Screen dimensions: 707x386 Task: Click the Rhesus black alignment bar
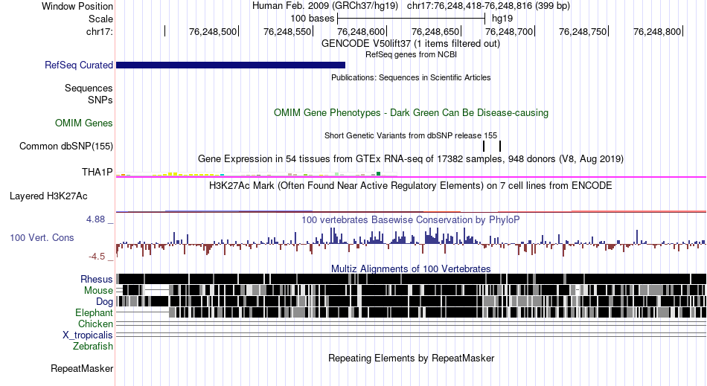[x=411, y=279]
